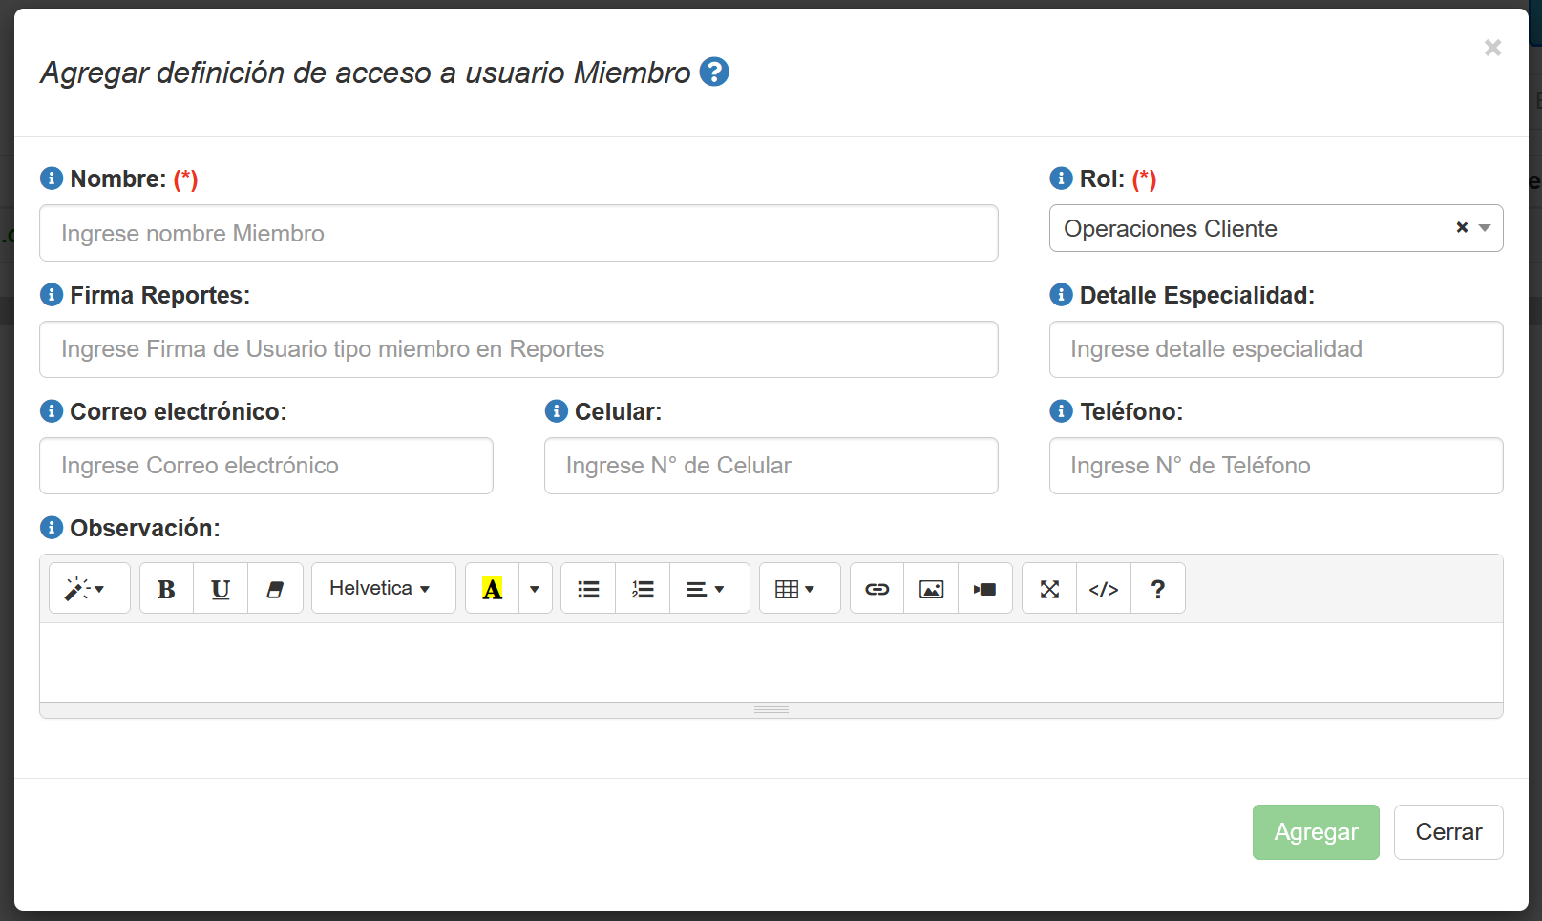Insert an unordered bullet list
The image size is (1542, 921).
point(588,589)
